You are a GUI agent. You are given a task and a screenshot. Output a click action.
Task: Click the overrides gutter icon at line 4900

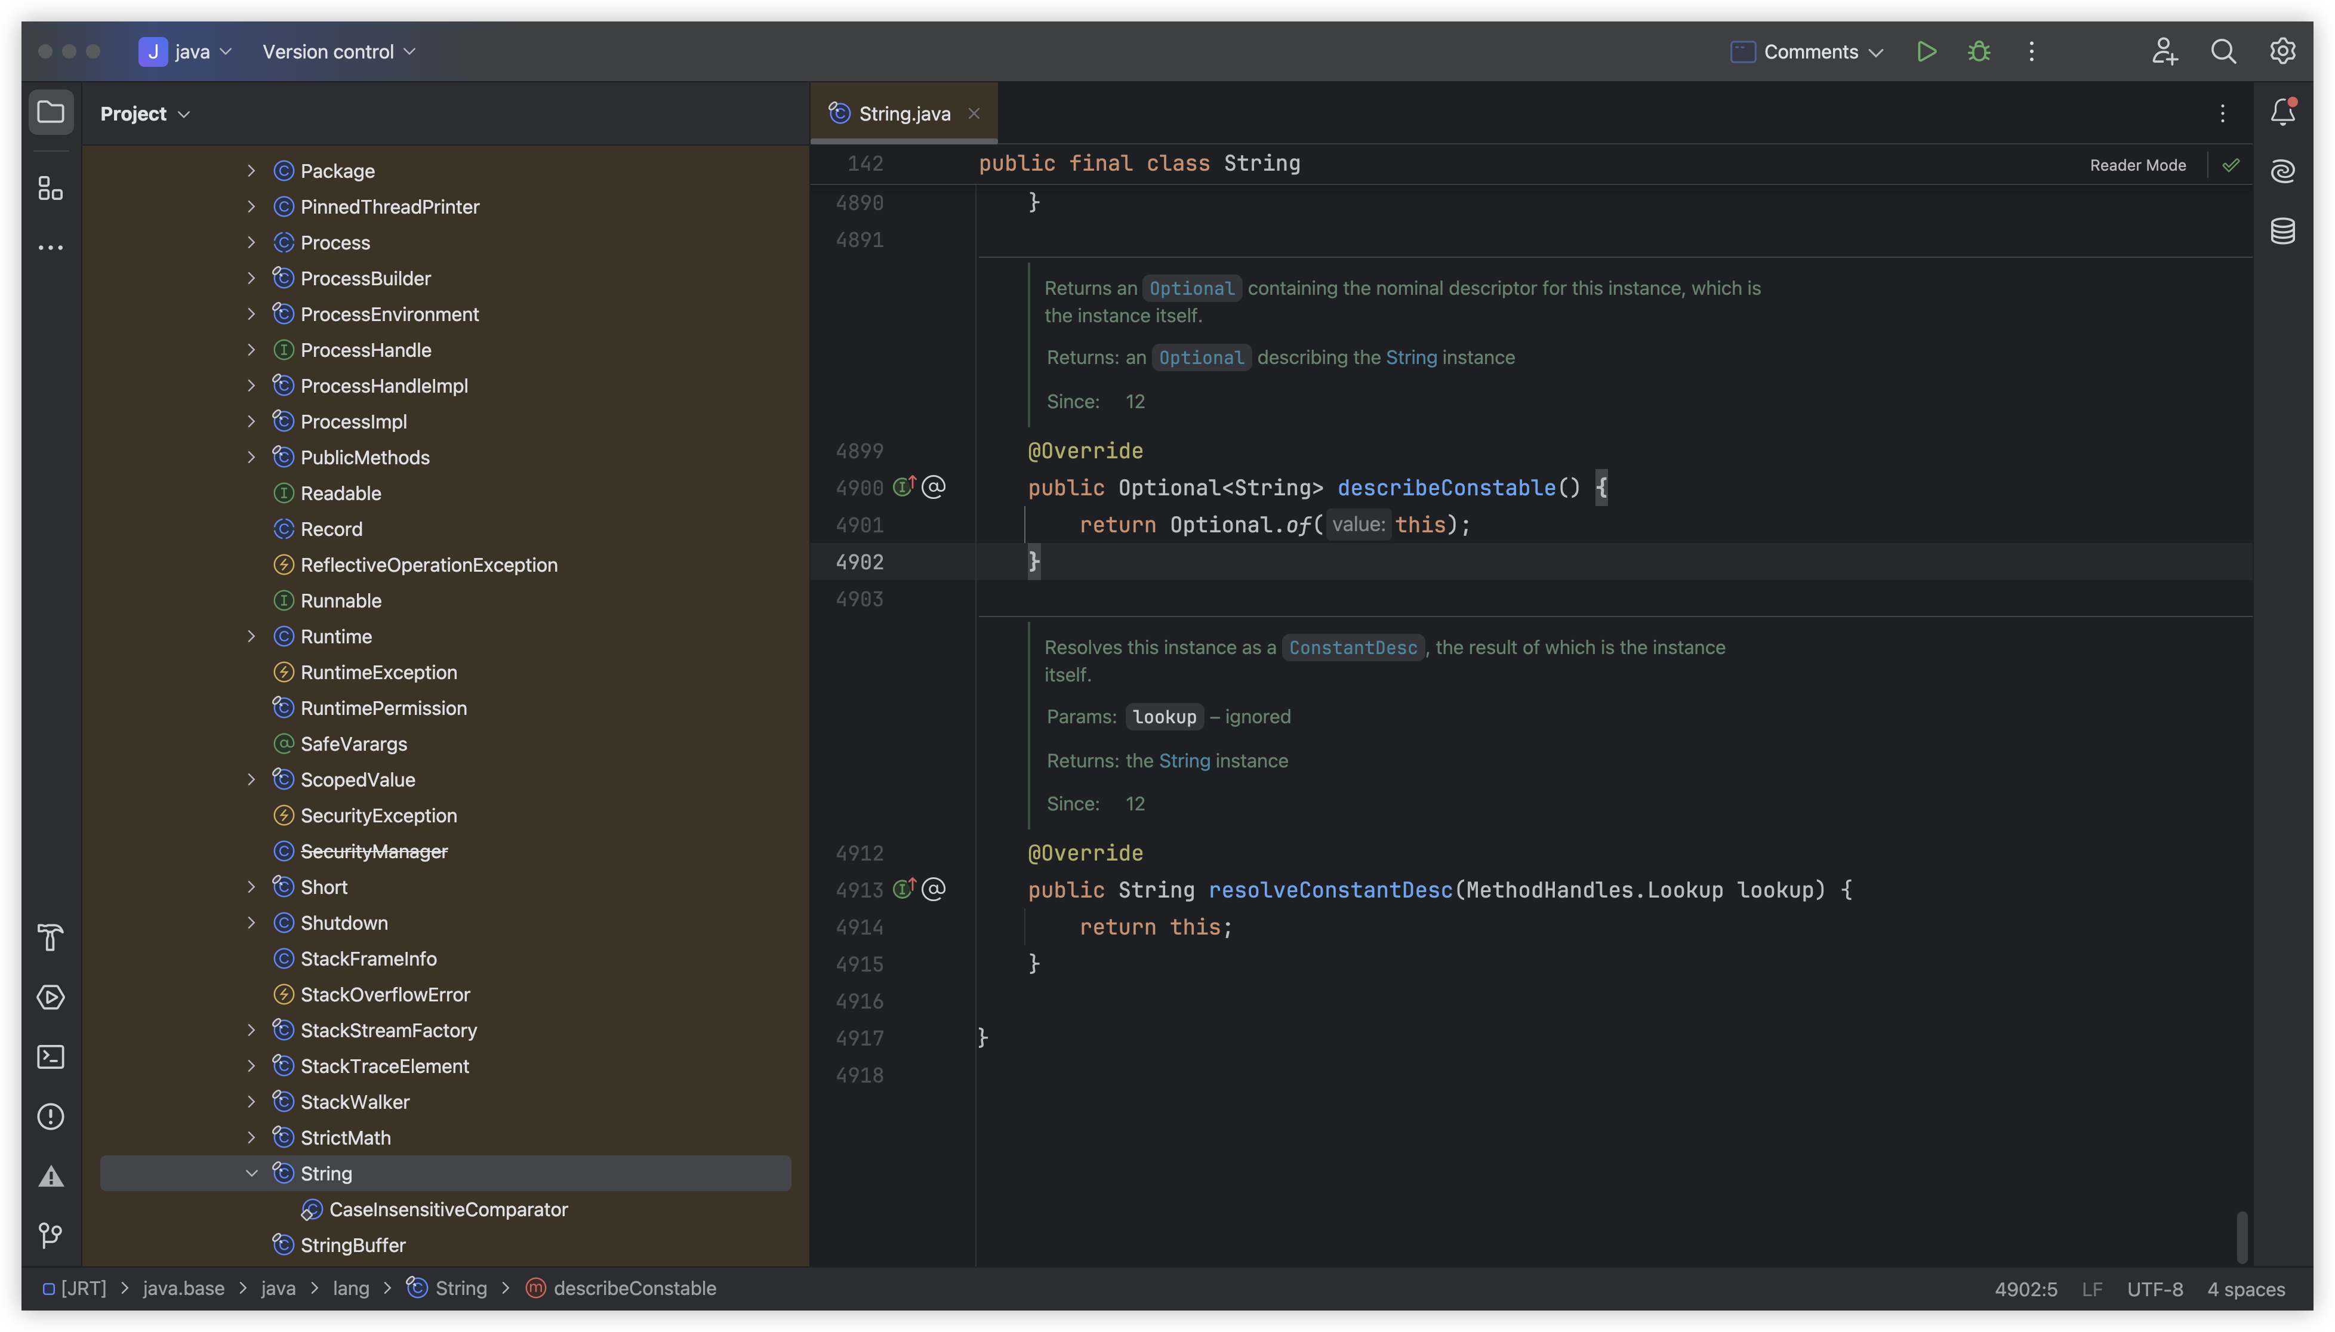click(x=904, y=487)
